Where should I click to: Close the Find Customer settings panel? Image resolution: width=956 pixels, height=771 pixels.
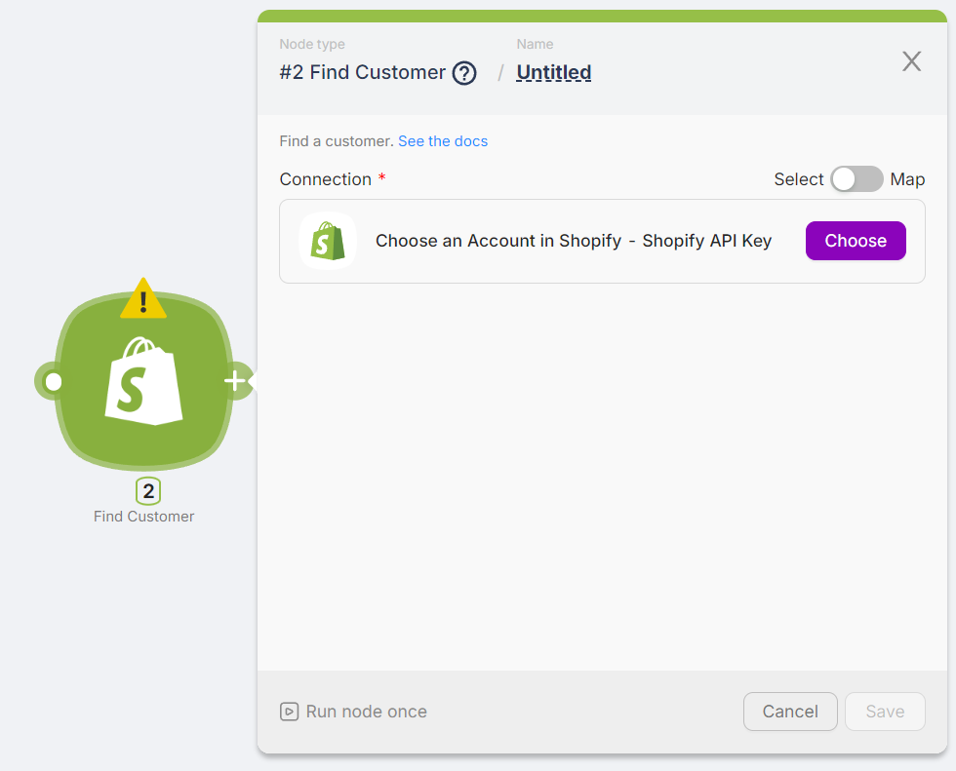tap(911, 61)
